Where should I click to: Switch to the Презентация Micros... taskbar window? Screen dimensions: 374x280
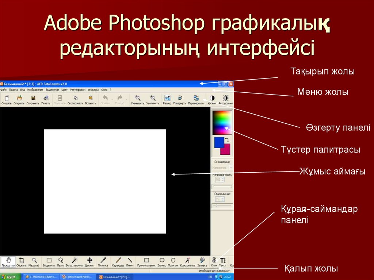click(77, 277)
